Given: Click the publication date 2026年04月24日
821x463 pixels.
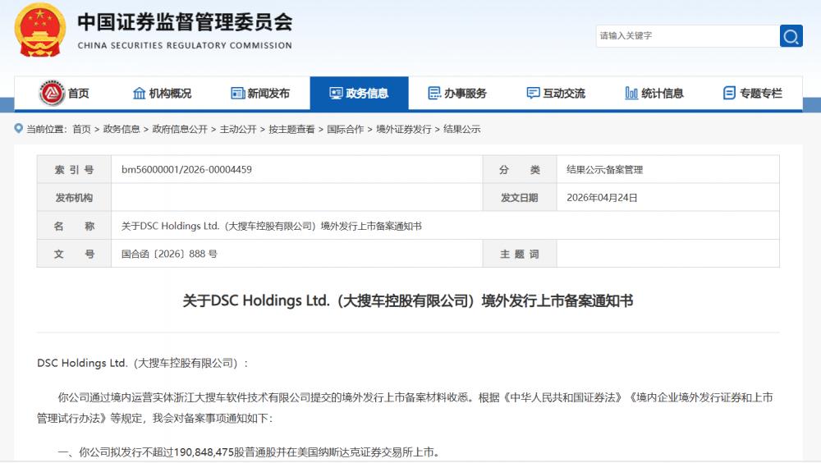Looking at the screenshot, I should [x=602, y=198].
